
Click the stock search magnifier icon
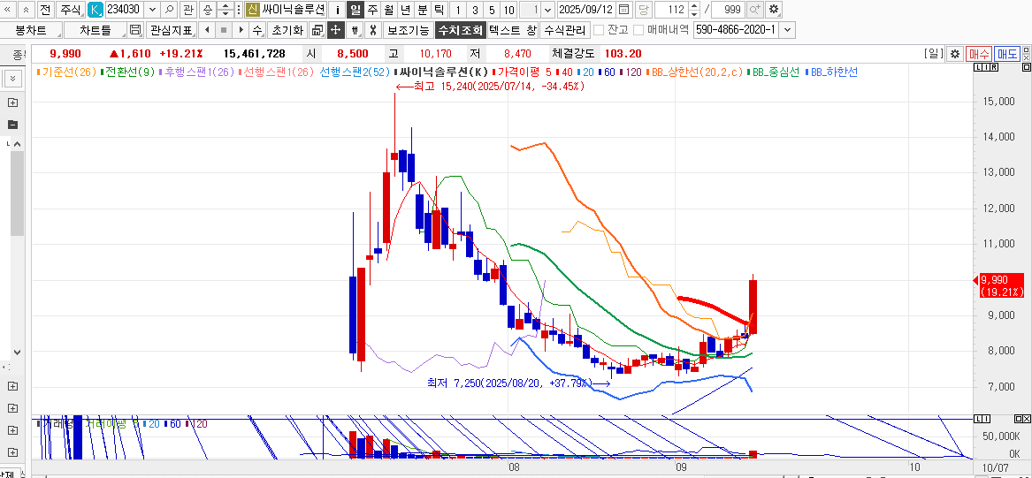click(169, 10)
